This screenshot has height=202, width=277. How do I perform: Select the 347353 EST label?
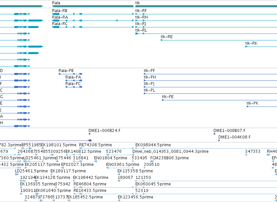point(253,151)
